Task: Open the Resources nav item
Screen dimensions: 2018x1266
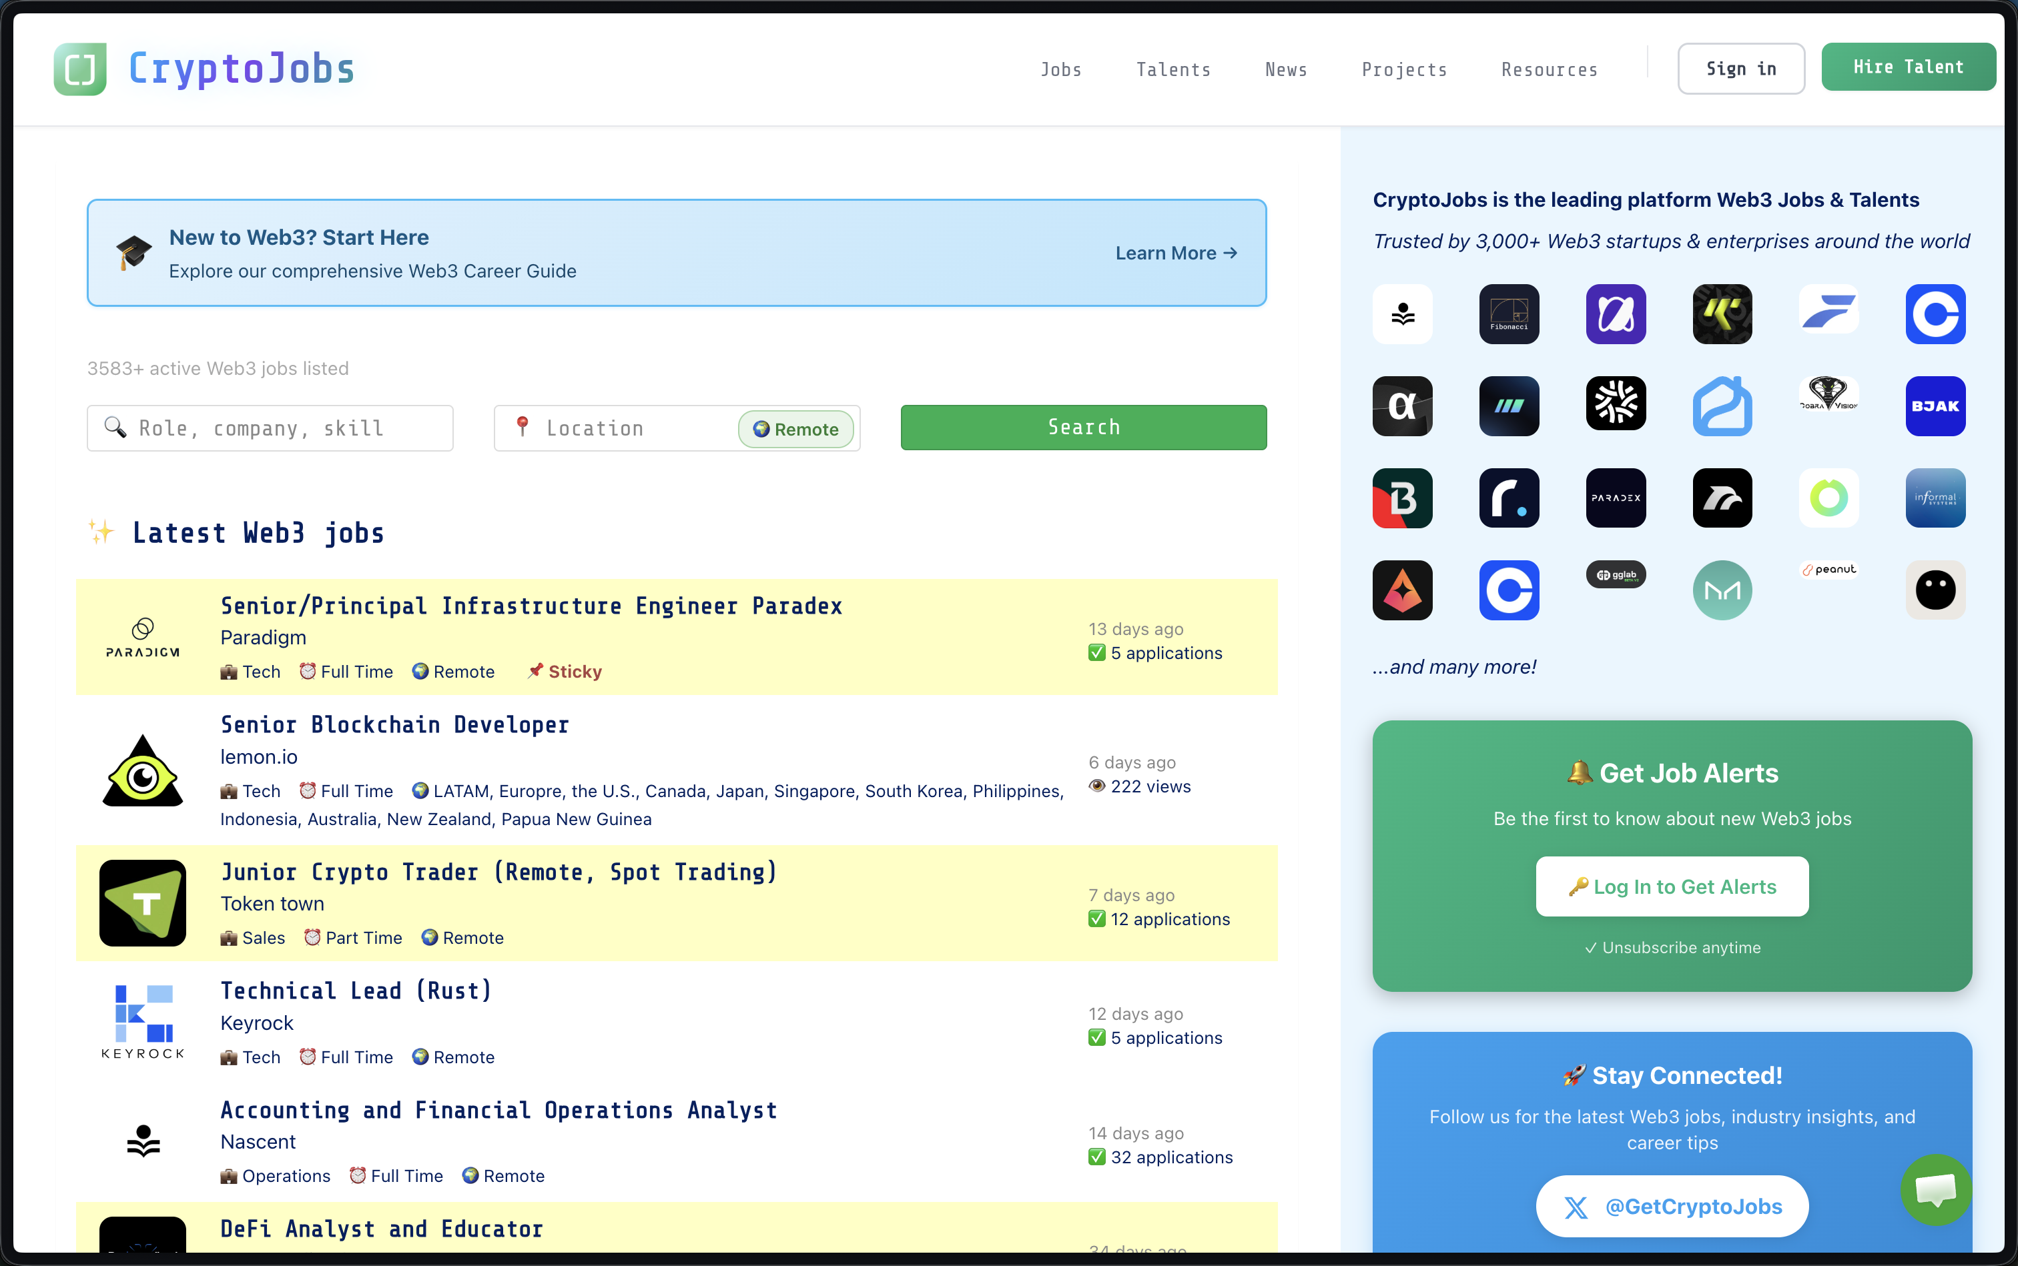Action: coord(1549,69)
